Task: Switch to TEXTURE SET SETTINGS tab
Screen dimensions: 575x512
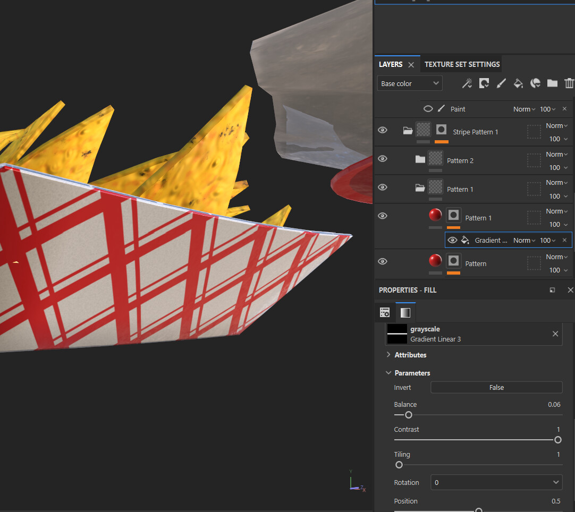Action: coord(462,64)
